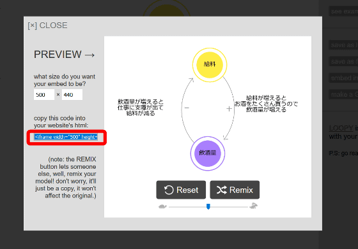The image size is (358, 249).
Task: Click the Reset button in preview
Action: (x=181, y=190)
